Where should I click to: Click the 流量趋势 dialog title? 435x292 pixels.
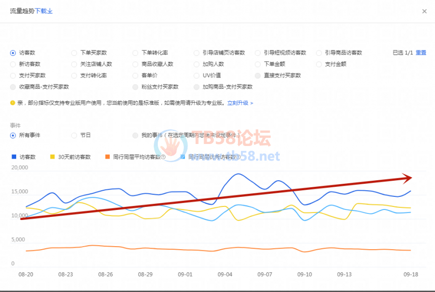(22, 11)
